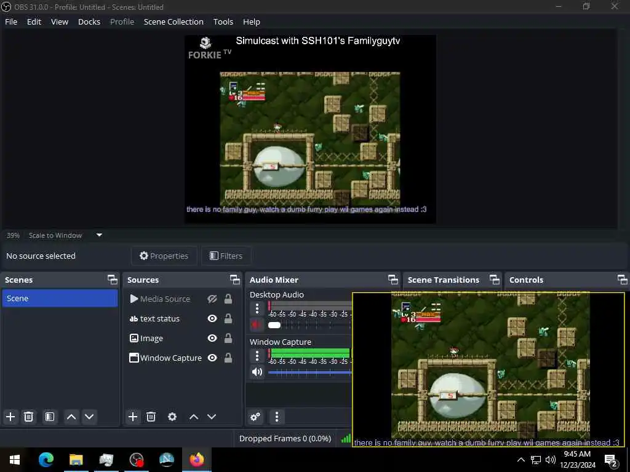Mute Window Capture audio speaker icon
Viewport: 630px width, 472px height.
(257, 372)
